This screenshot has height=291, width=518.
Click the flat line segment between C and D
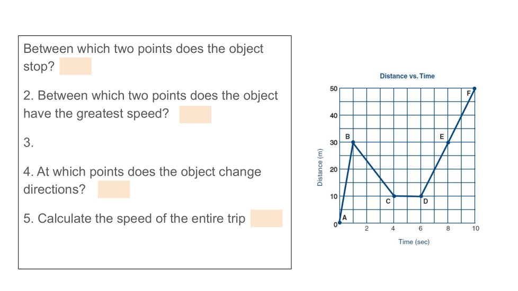407,196
